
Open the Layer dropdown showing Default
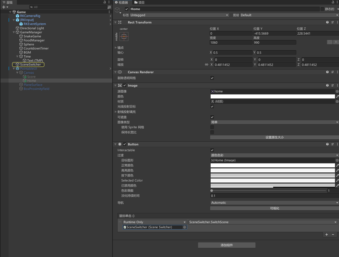(289, 15)
